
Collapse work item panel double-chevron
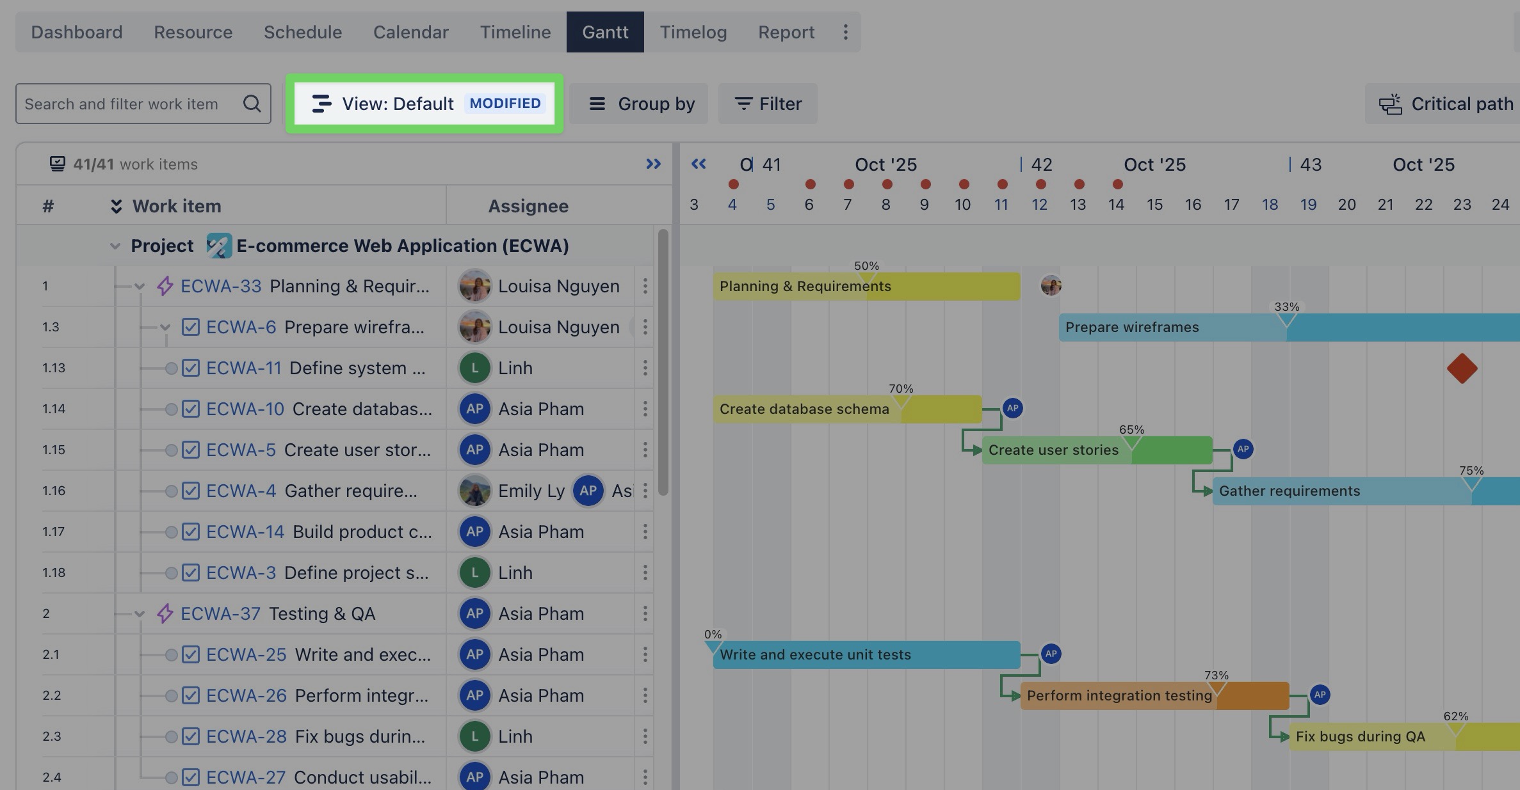point(653,164)
